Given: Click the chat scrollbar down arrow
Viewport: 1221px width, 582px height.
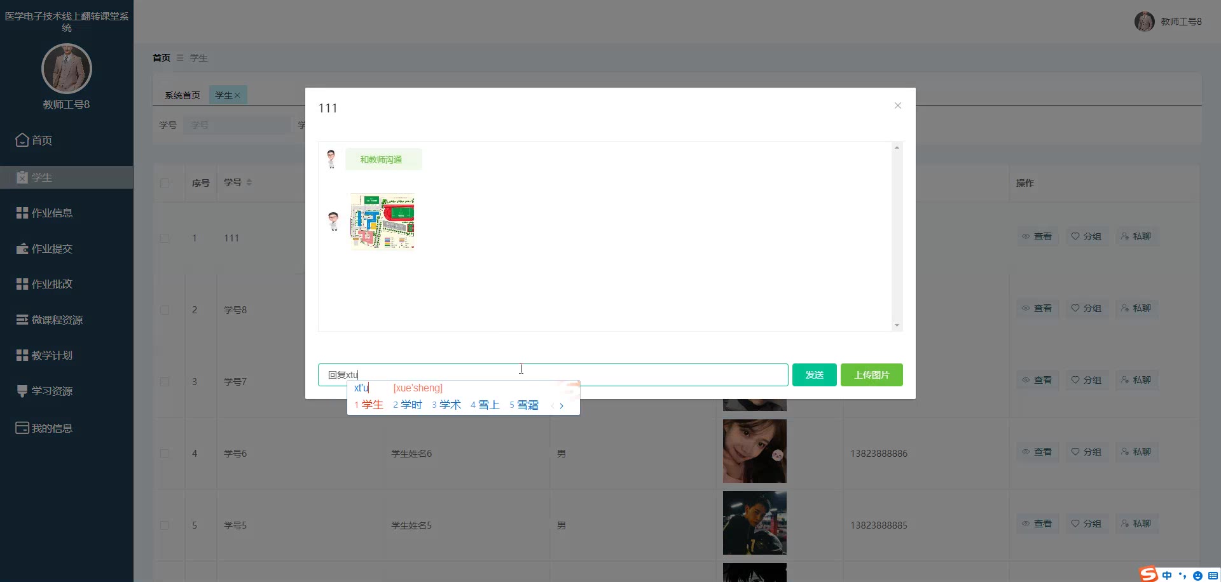Looking at the screenshot, I should (897, 325).
